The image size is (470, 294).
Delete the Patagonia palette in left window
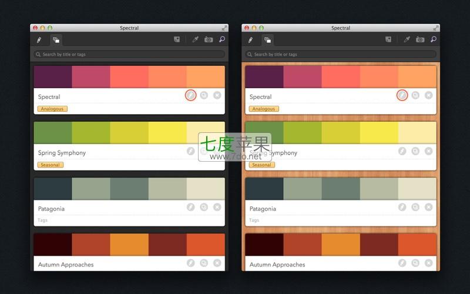[x=217, y=207]
